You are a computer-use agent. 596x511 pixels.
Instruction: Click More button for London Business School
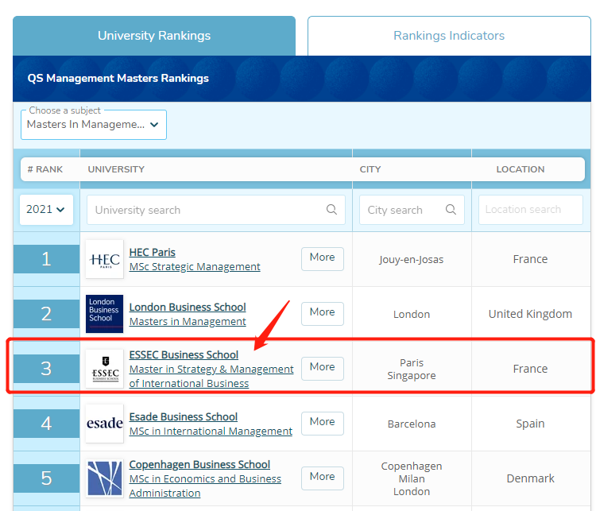pyautogui.click(x=323, y=314)
